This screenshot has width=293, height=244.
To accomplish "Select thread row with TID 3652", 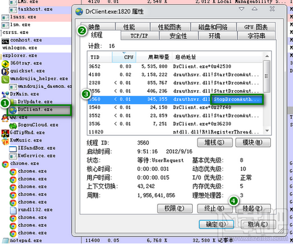I will click(x=175, y=67).
